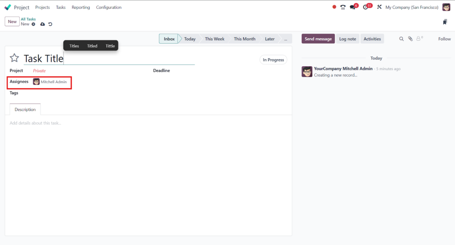Open the In Progress state selector
The image size is (455, 245).
coord(273,60)
